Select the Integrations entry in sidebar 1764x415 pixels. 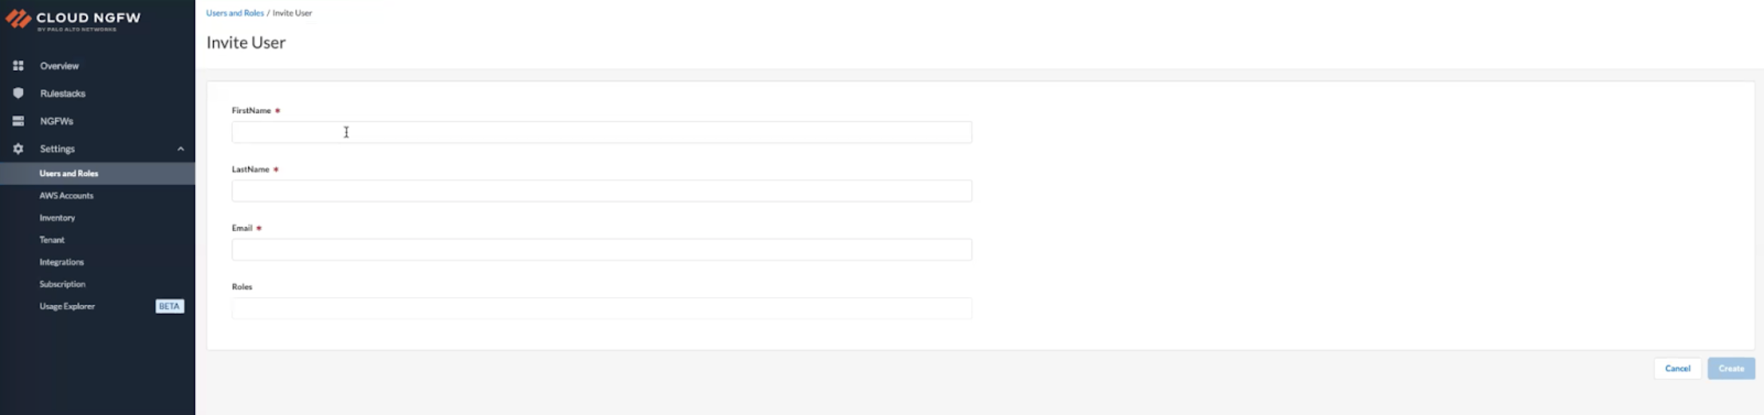(x=61, y=261)
